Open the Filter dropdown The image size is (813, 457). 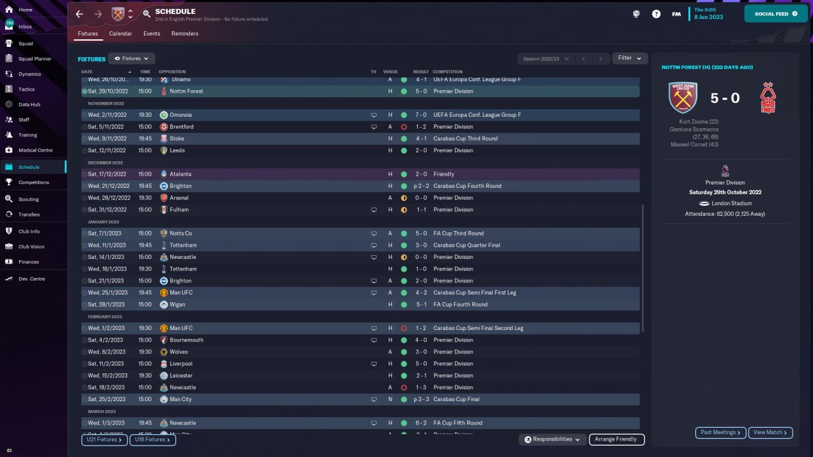(630, 58)
